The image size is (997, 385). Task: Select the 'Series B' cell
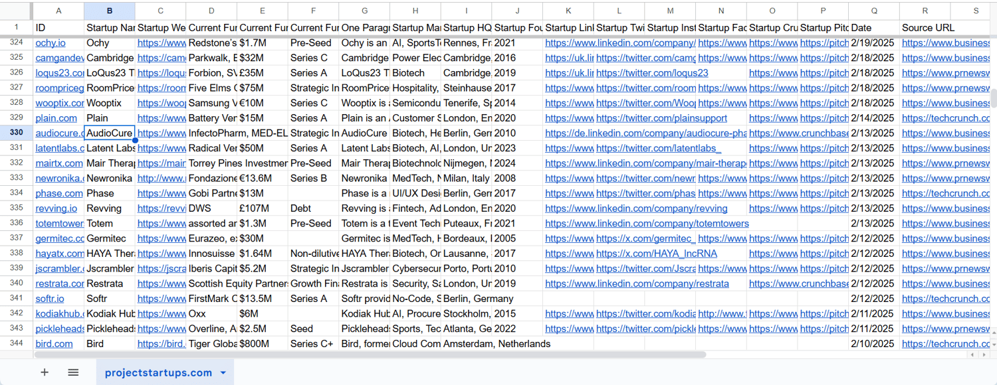[x=314, y=178]
